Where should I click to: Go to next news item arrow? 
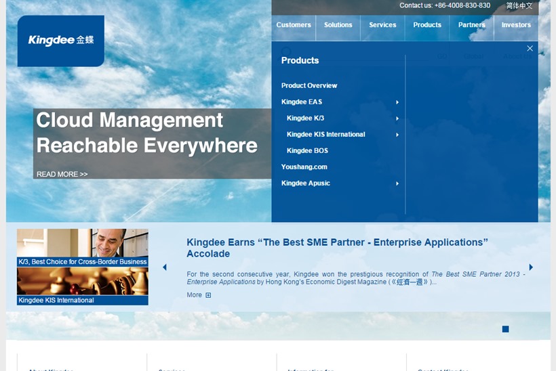531,267
